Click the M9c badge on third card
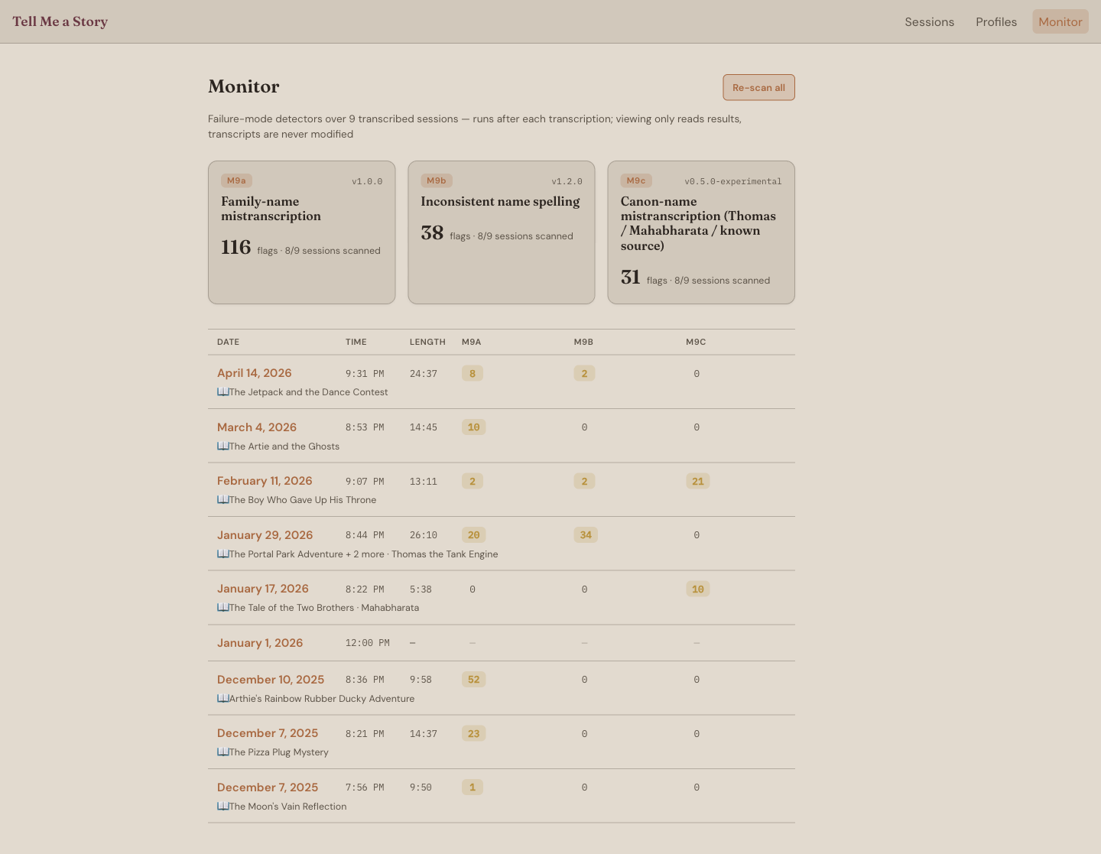 (x=636, y=180)
